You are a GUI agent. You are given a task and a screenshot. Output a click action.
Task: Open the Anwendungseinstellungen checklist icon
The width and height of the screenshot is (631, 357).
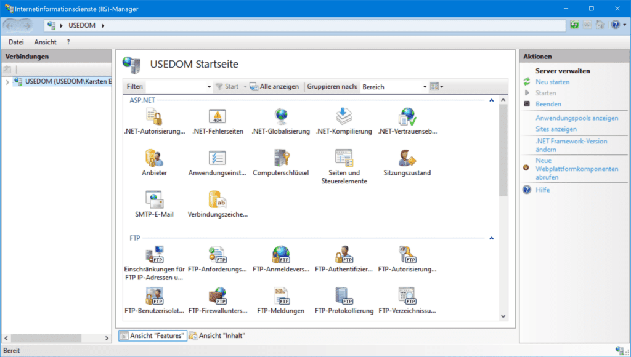pos(218,158)
